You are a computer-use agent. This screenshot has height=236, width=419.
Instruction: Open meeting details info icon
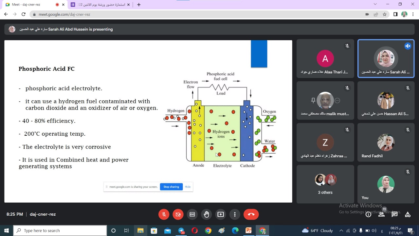point(368,214)
